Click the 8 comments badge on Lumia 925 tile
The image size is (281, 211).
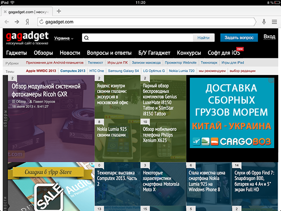[x=99, y=122]
